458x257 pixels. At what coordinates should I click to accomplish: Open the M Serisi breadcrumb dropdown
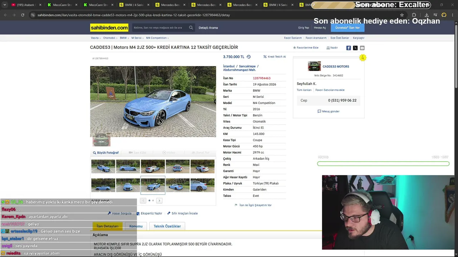click(x=137, y=38)
